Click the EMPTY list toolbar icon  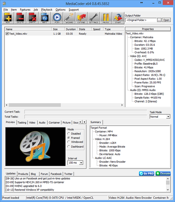click(32, 18)
